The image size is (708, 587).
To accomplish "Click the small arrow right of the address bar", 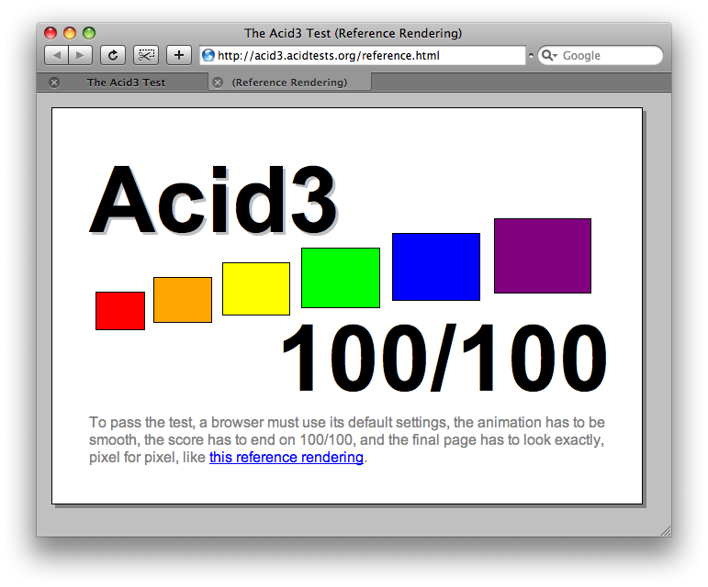I will (x=531, y=55).
